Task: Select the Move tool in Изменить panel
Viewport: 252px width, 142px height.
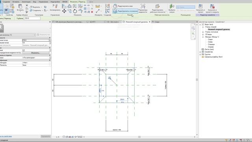Action: point(64,11)
